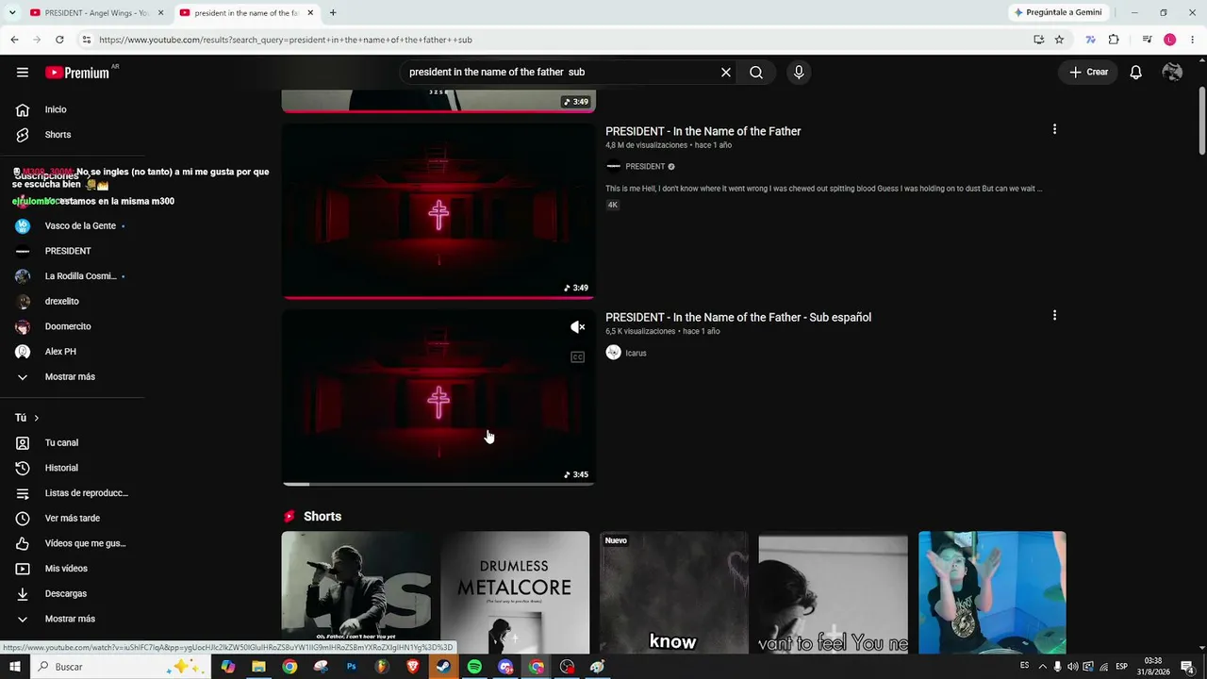Seek the Sub español preview progress bar

pyautogui.click(x=438, y=484)
